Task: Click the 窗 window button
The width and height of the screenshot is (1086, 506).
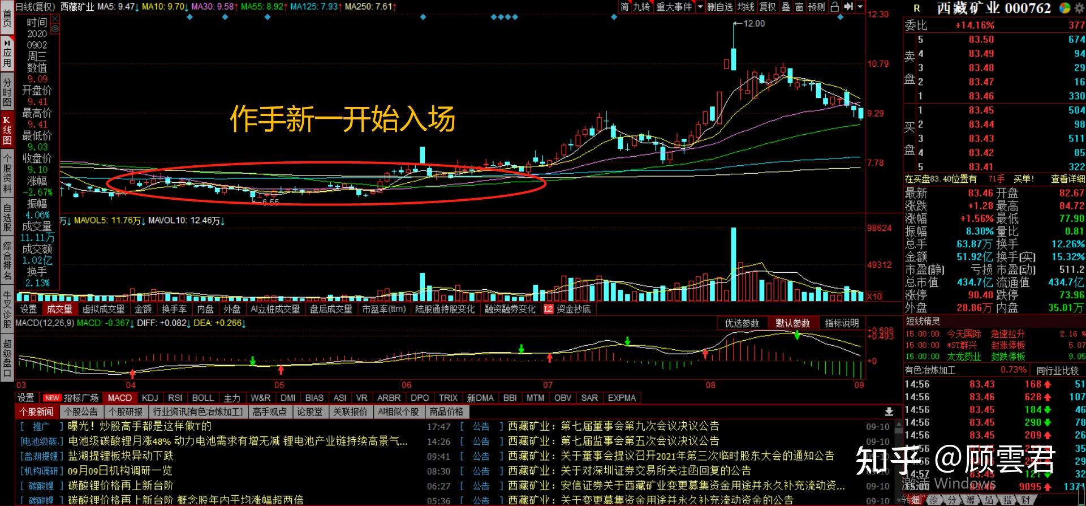Action: click(x=799, y=7)
